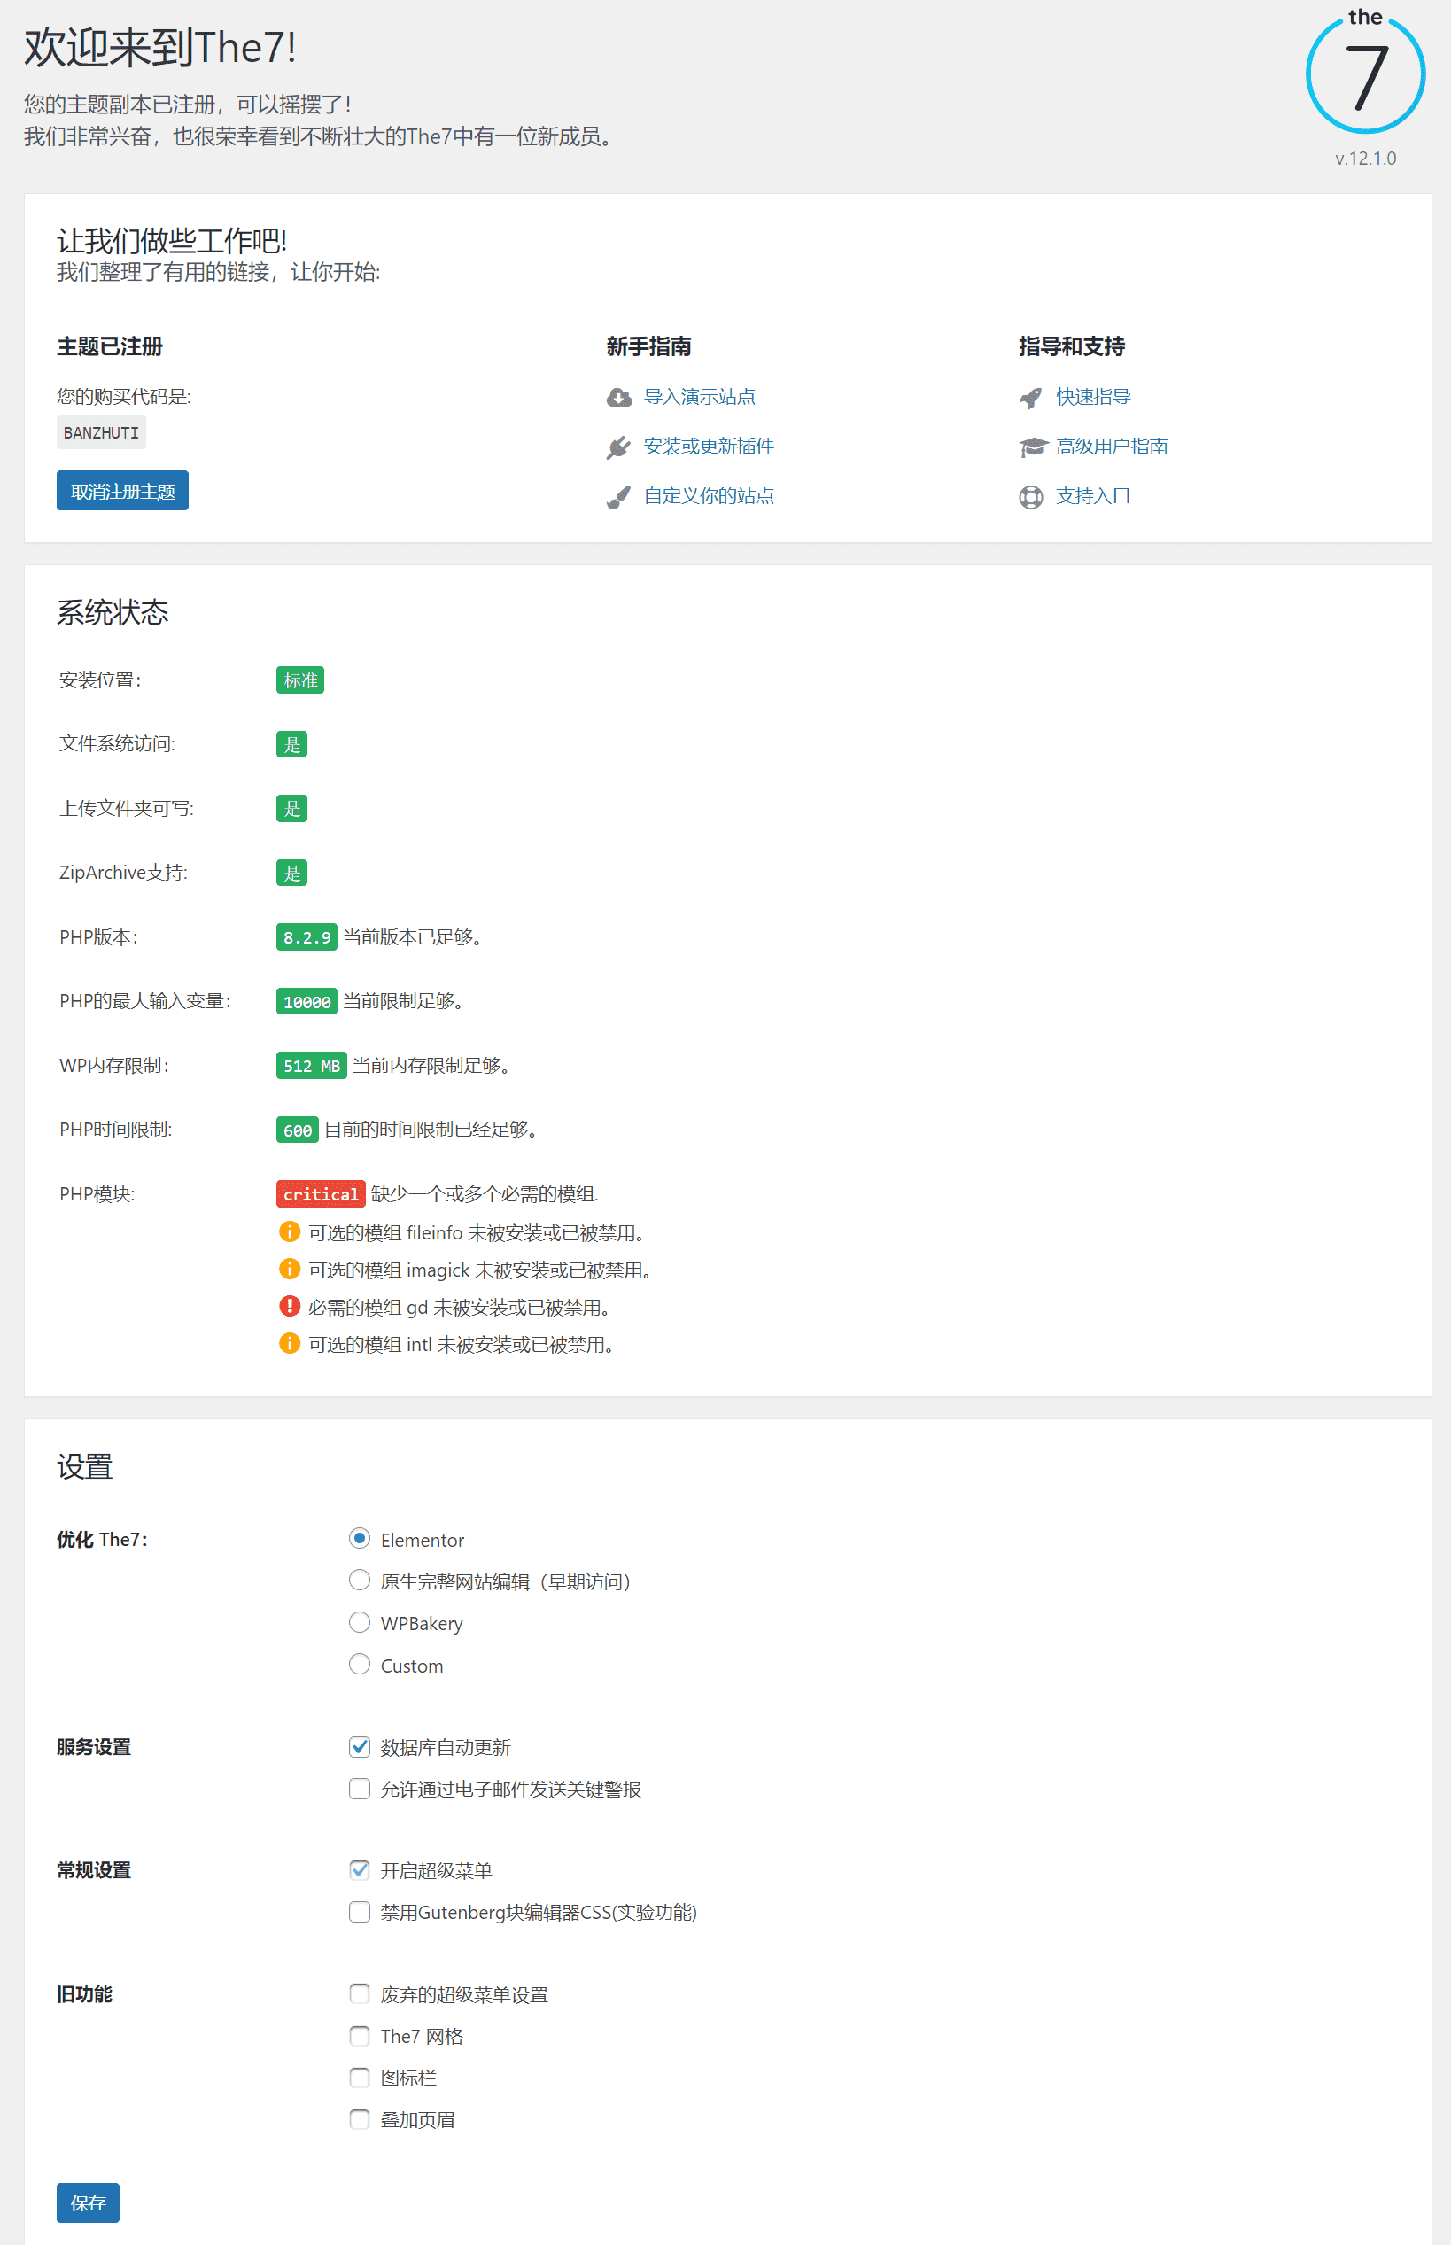Image resolution: width=1451 pixels, height=2245 pixels.
Task: Enable 允许通过电子邮件发送关键警报 checkbox
Action: (359, 1788)
